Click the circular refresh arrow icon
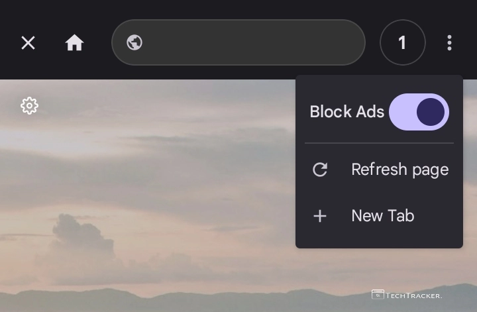Image resolution: width=477 pixels, height=312 pixels. coord(320,170)
